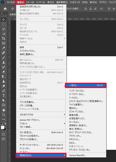This screenshot has height=162, width=116.
Task: Select the Eyedropper tool
Action: pyautogui.click(x=3, y=48)
